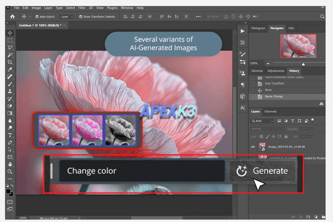The image size is (333, 222).
Task: Open the Actions panel play icon
Action: point(242,31)
